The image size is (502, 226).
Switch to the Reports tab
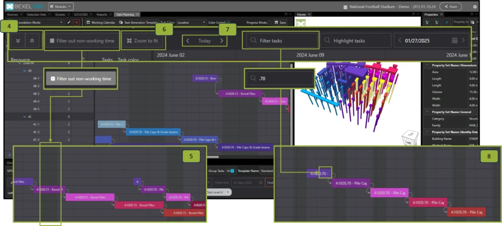pyautogui.click(x=102, y=14)
